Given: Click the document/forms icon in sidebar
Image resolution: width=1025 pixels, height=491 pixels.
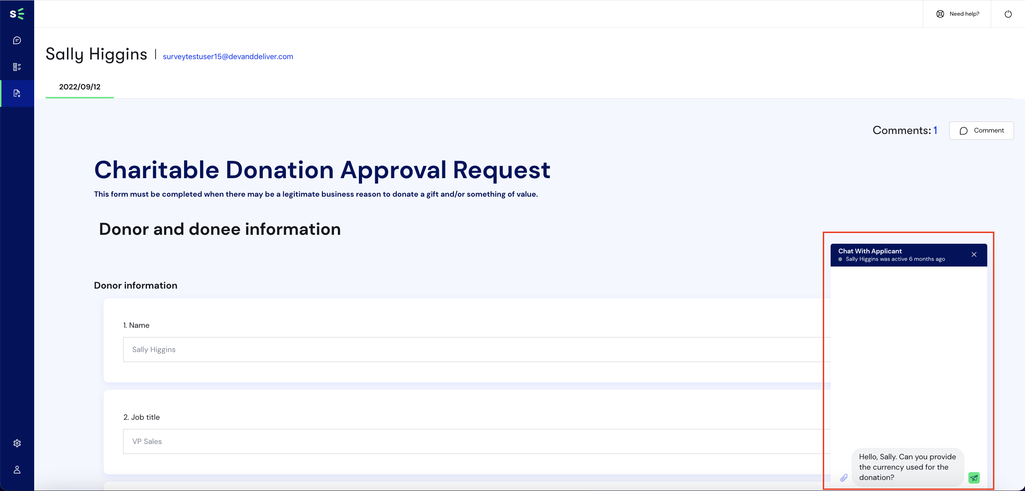Looking at the screenshot, I should pos(17,93).
